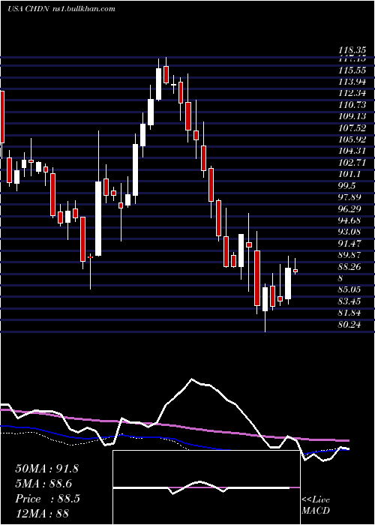This screenshot has width=375, height=525.
Task: Select the 91.47 price level label
Action: click(349, 244)
